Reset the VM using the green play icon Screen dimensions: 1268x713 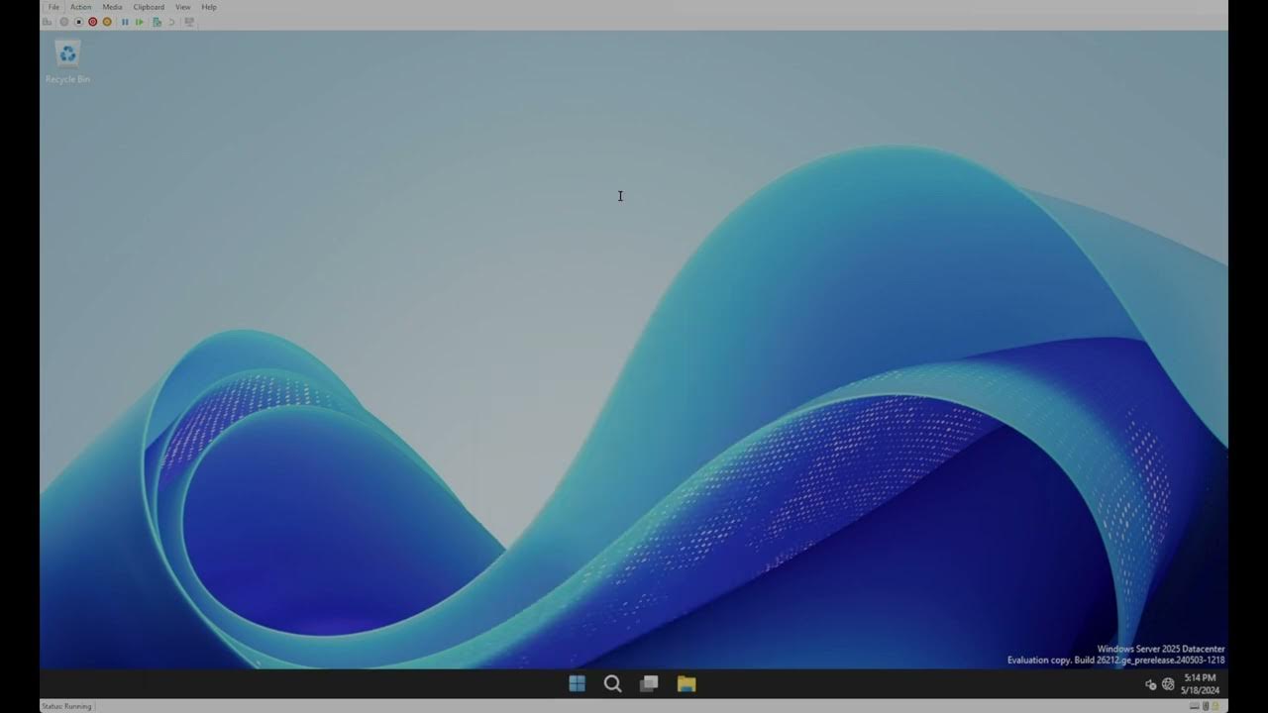[x=139, y=22]
